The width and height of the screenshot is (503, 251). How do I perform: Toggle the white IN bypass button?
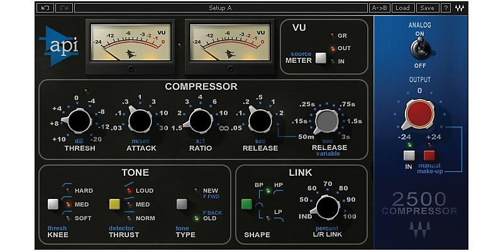coord(409,156)
